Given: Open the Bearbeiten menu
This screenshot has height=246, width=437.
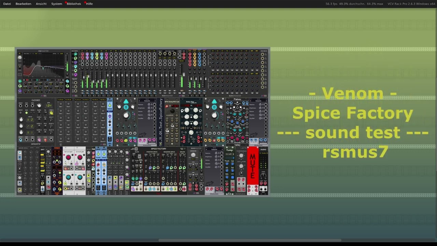Looking at the screenshot, I should pos(23,4).
